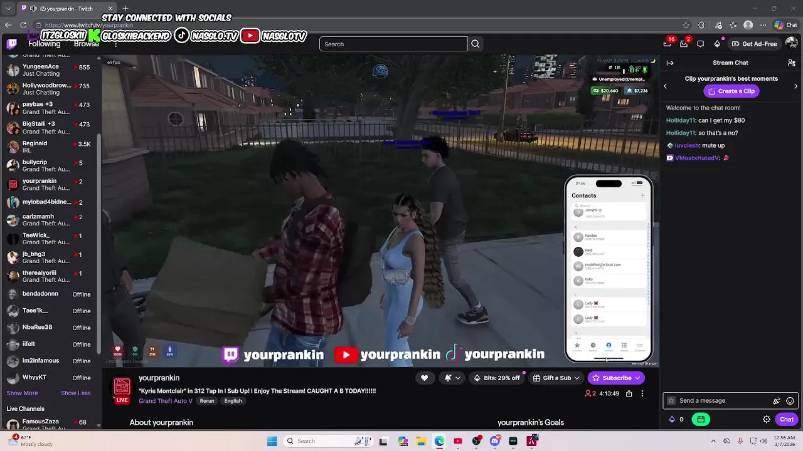Screen dimensions: 803x451
Task: Claim the green channel points chest
Action: (701, 419)
